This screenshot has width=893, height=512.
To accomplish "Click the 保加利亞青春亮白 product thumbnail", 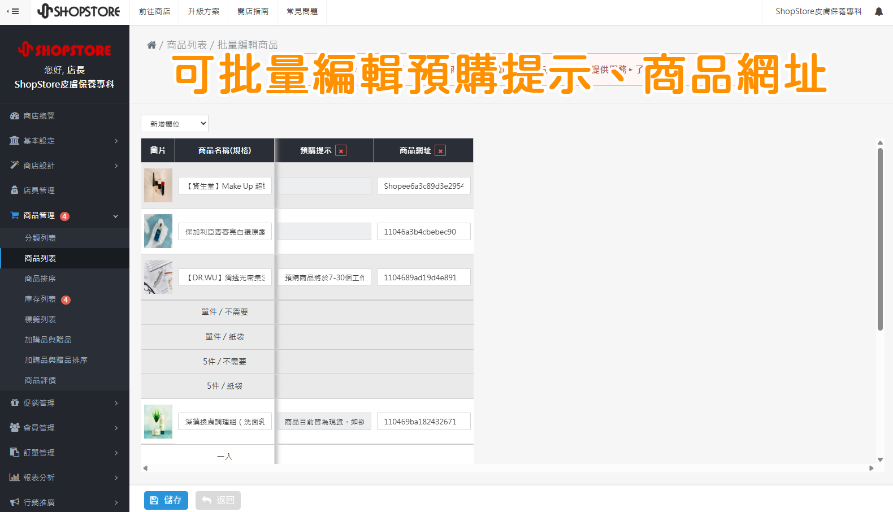I will point(158,231).
